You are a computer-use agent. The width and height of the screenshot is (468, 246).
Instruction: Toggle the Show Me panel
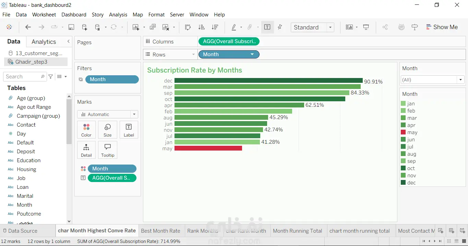pyautogui.click(x=442, y=27)
